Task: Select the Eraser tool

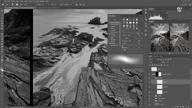Action: point(2,39)
